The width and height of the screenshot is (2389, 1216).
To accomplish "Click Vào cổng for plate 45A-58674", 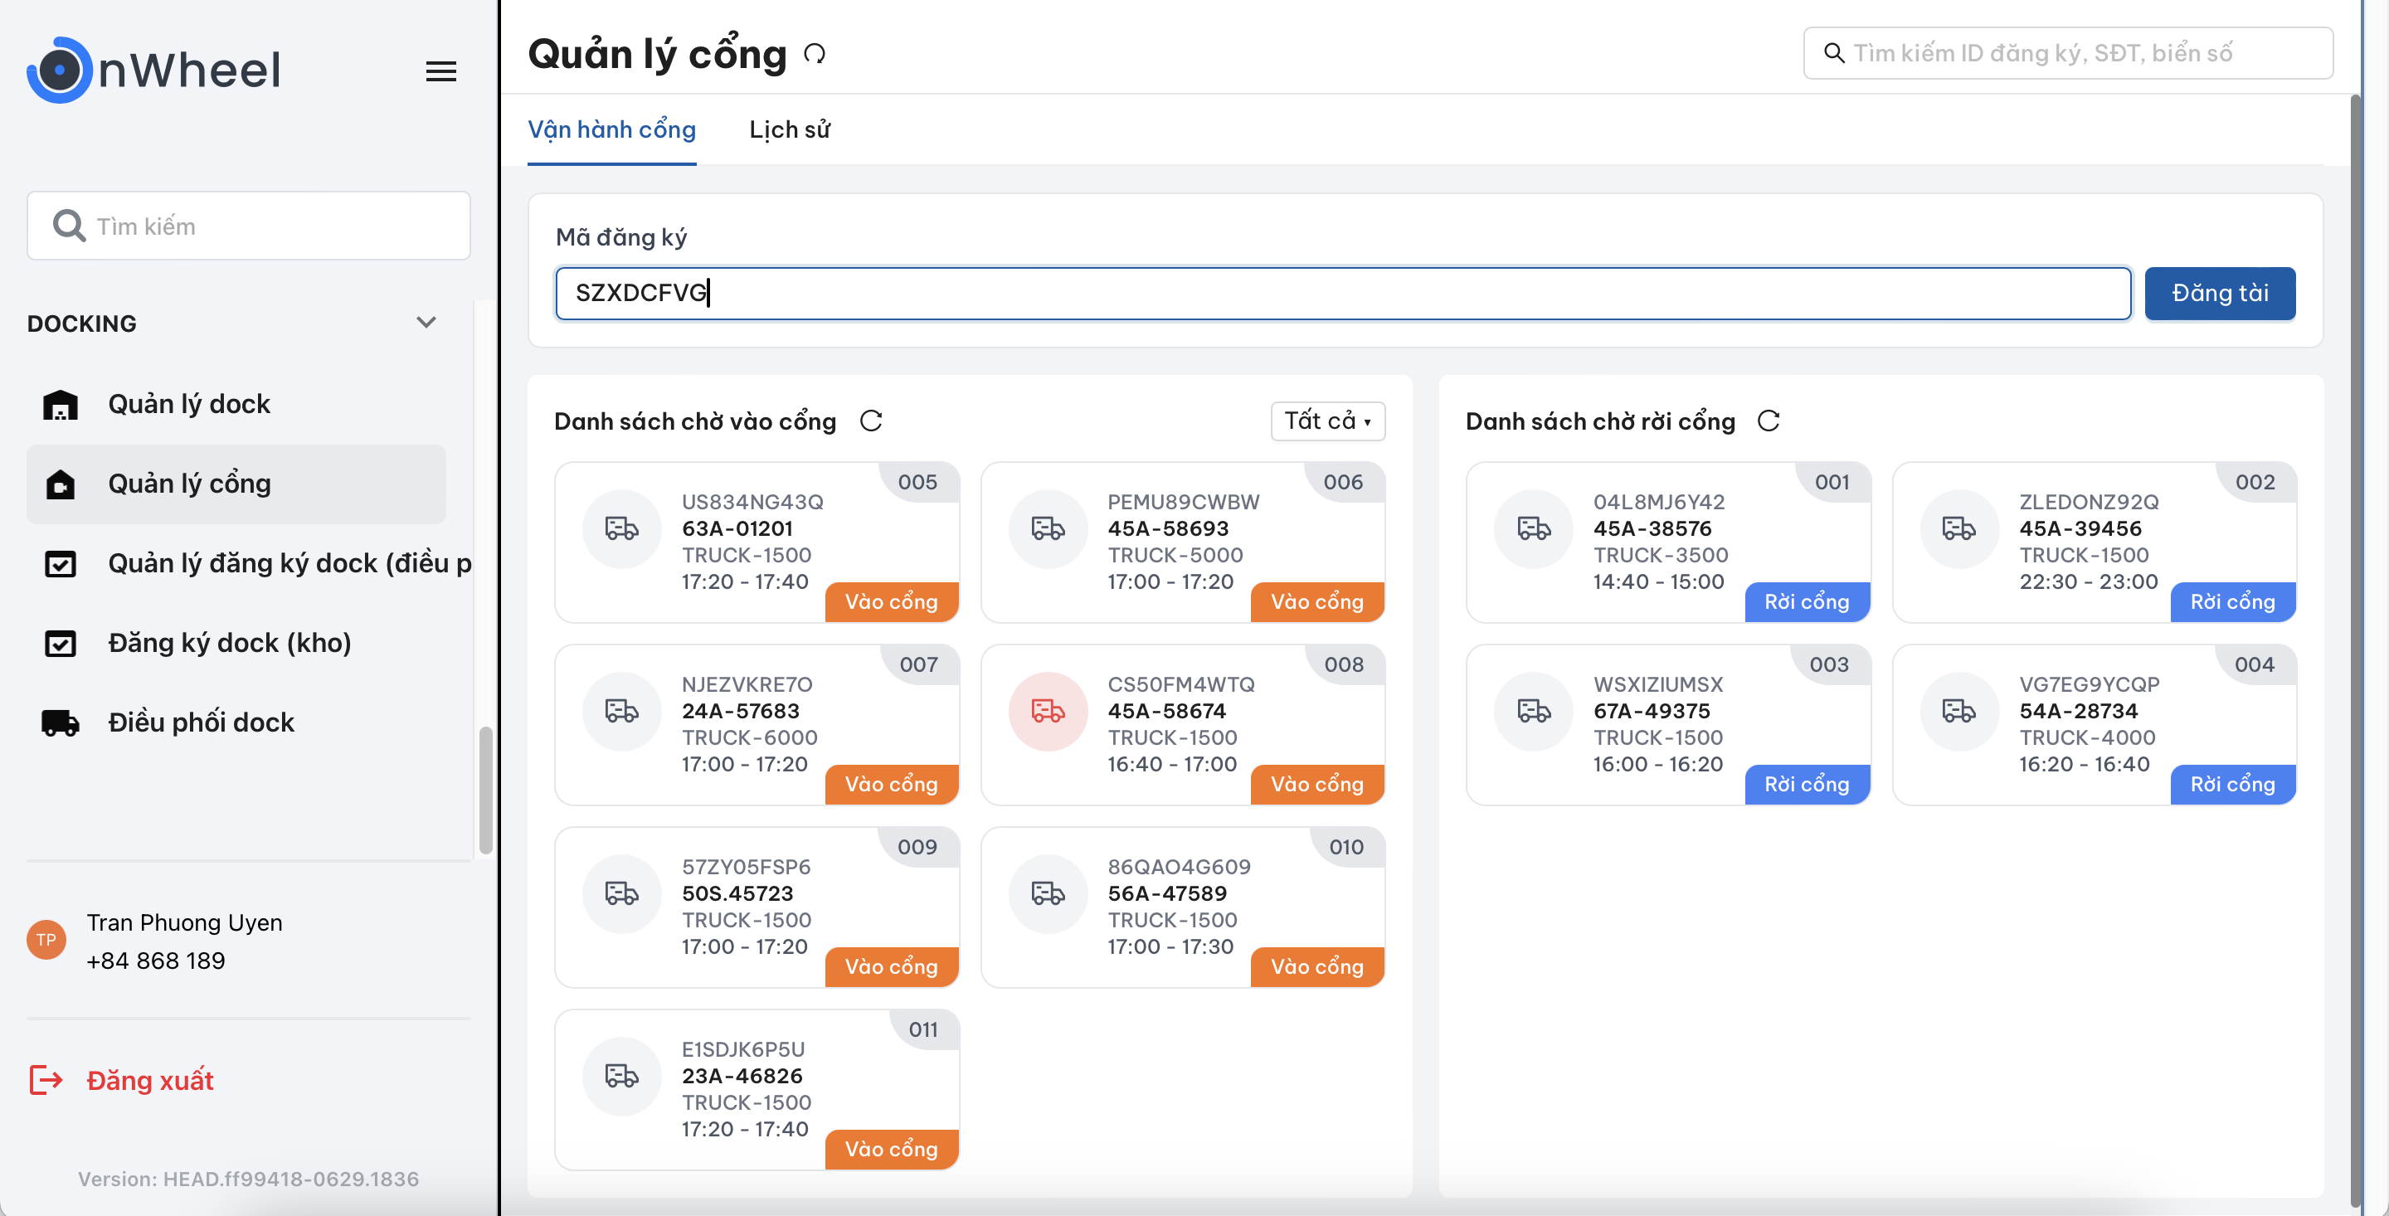I will (x=1317, y=785).
